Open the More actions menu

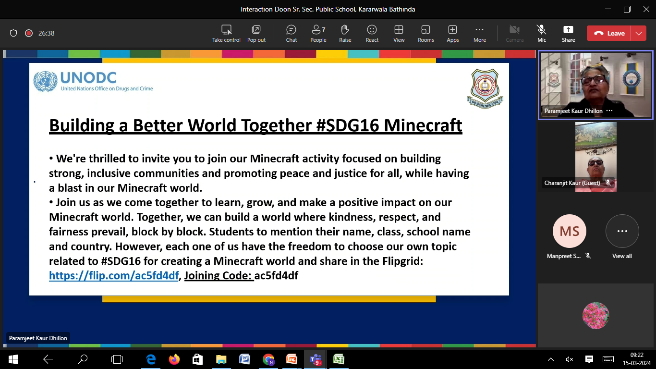pos(479,34)
